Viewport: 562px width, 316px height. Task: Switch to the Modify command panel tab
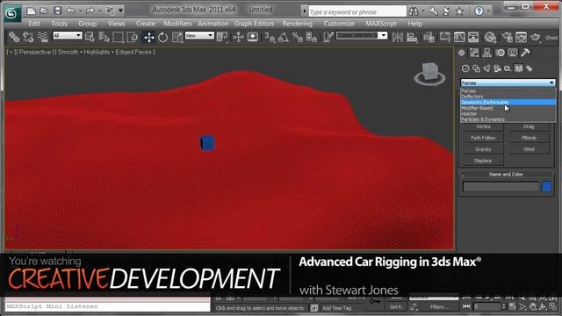click(x=474, y=53)
